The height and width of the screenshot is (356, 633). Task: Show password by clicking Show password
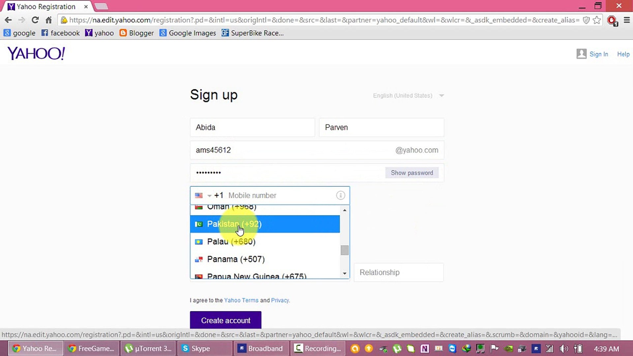[412, 172]
